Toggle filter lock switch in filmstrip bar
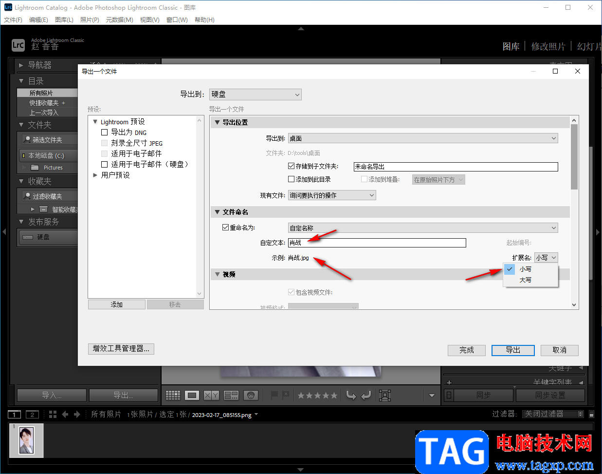 point(591,414)
